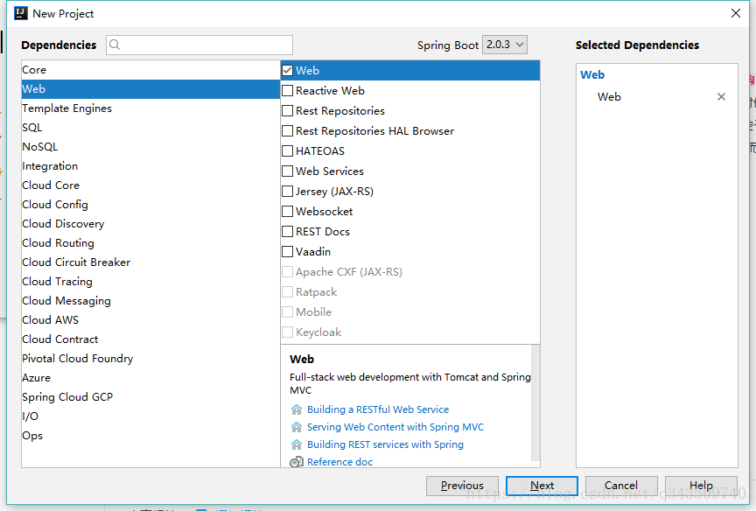
Task: Click the search magnifier icon in Dependencies field
Action: coord(115,45)
